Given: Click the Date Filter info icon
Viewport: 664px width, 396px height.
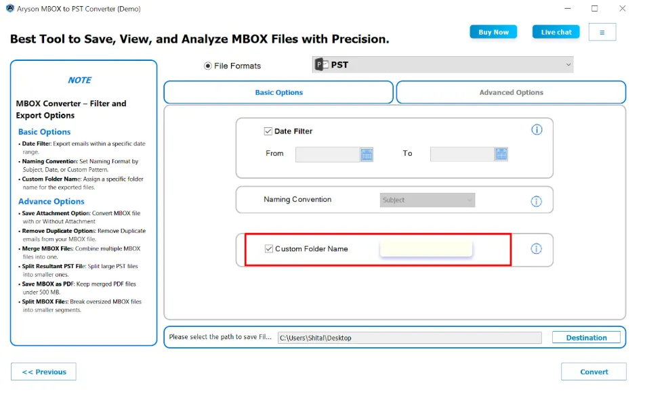Looking at the screenshot, I should [x=537, y=129].
